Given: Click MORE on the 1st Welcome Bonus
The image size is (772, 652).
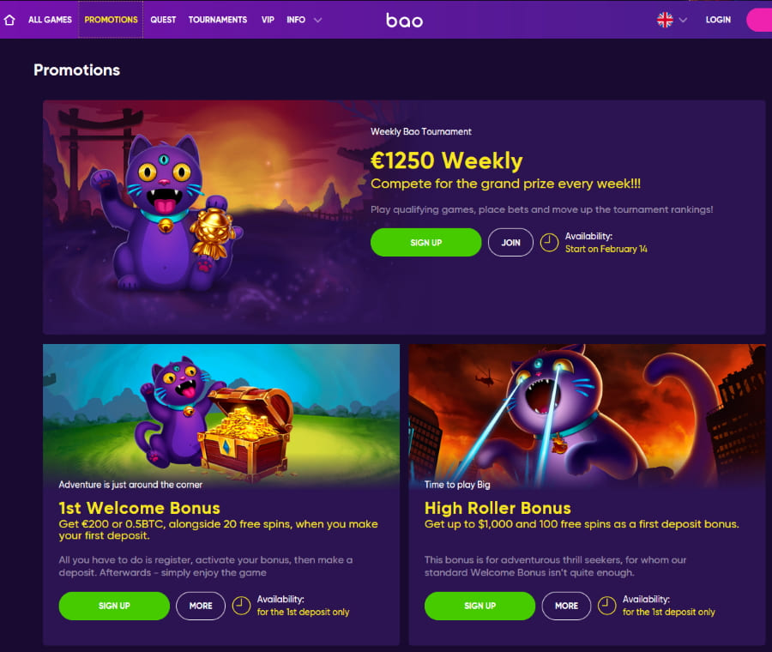Looking at the screenshot, I should (201, 606).
